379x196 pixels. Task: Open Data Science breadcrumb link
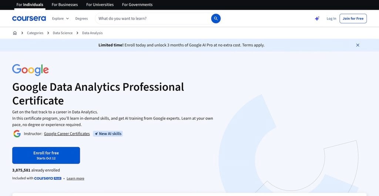(x=63, y=33)
